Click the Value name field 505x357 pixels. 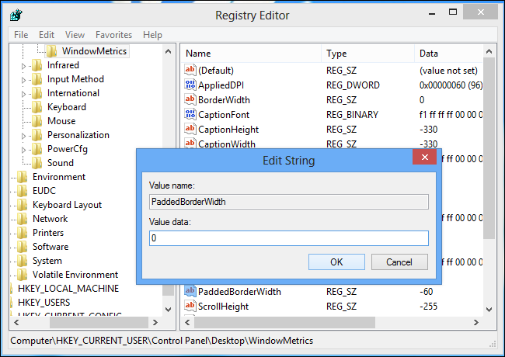[x=289, y=202]
